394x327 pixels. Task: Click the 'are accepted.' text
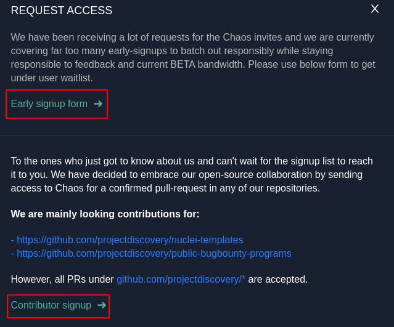(277, 280)
